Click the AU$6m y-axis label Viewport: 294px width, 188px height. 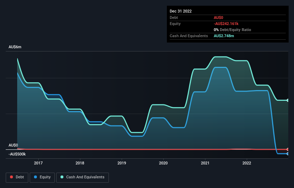[15, 47]
